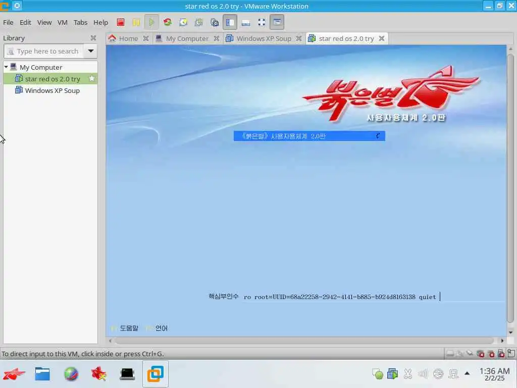Image resolution: width=517 pixels, height=388 pixels.
Task: Open the file manager taskbar icon
Action: coord(42,374)
